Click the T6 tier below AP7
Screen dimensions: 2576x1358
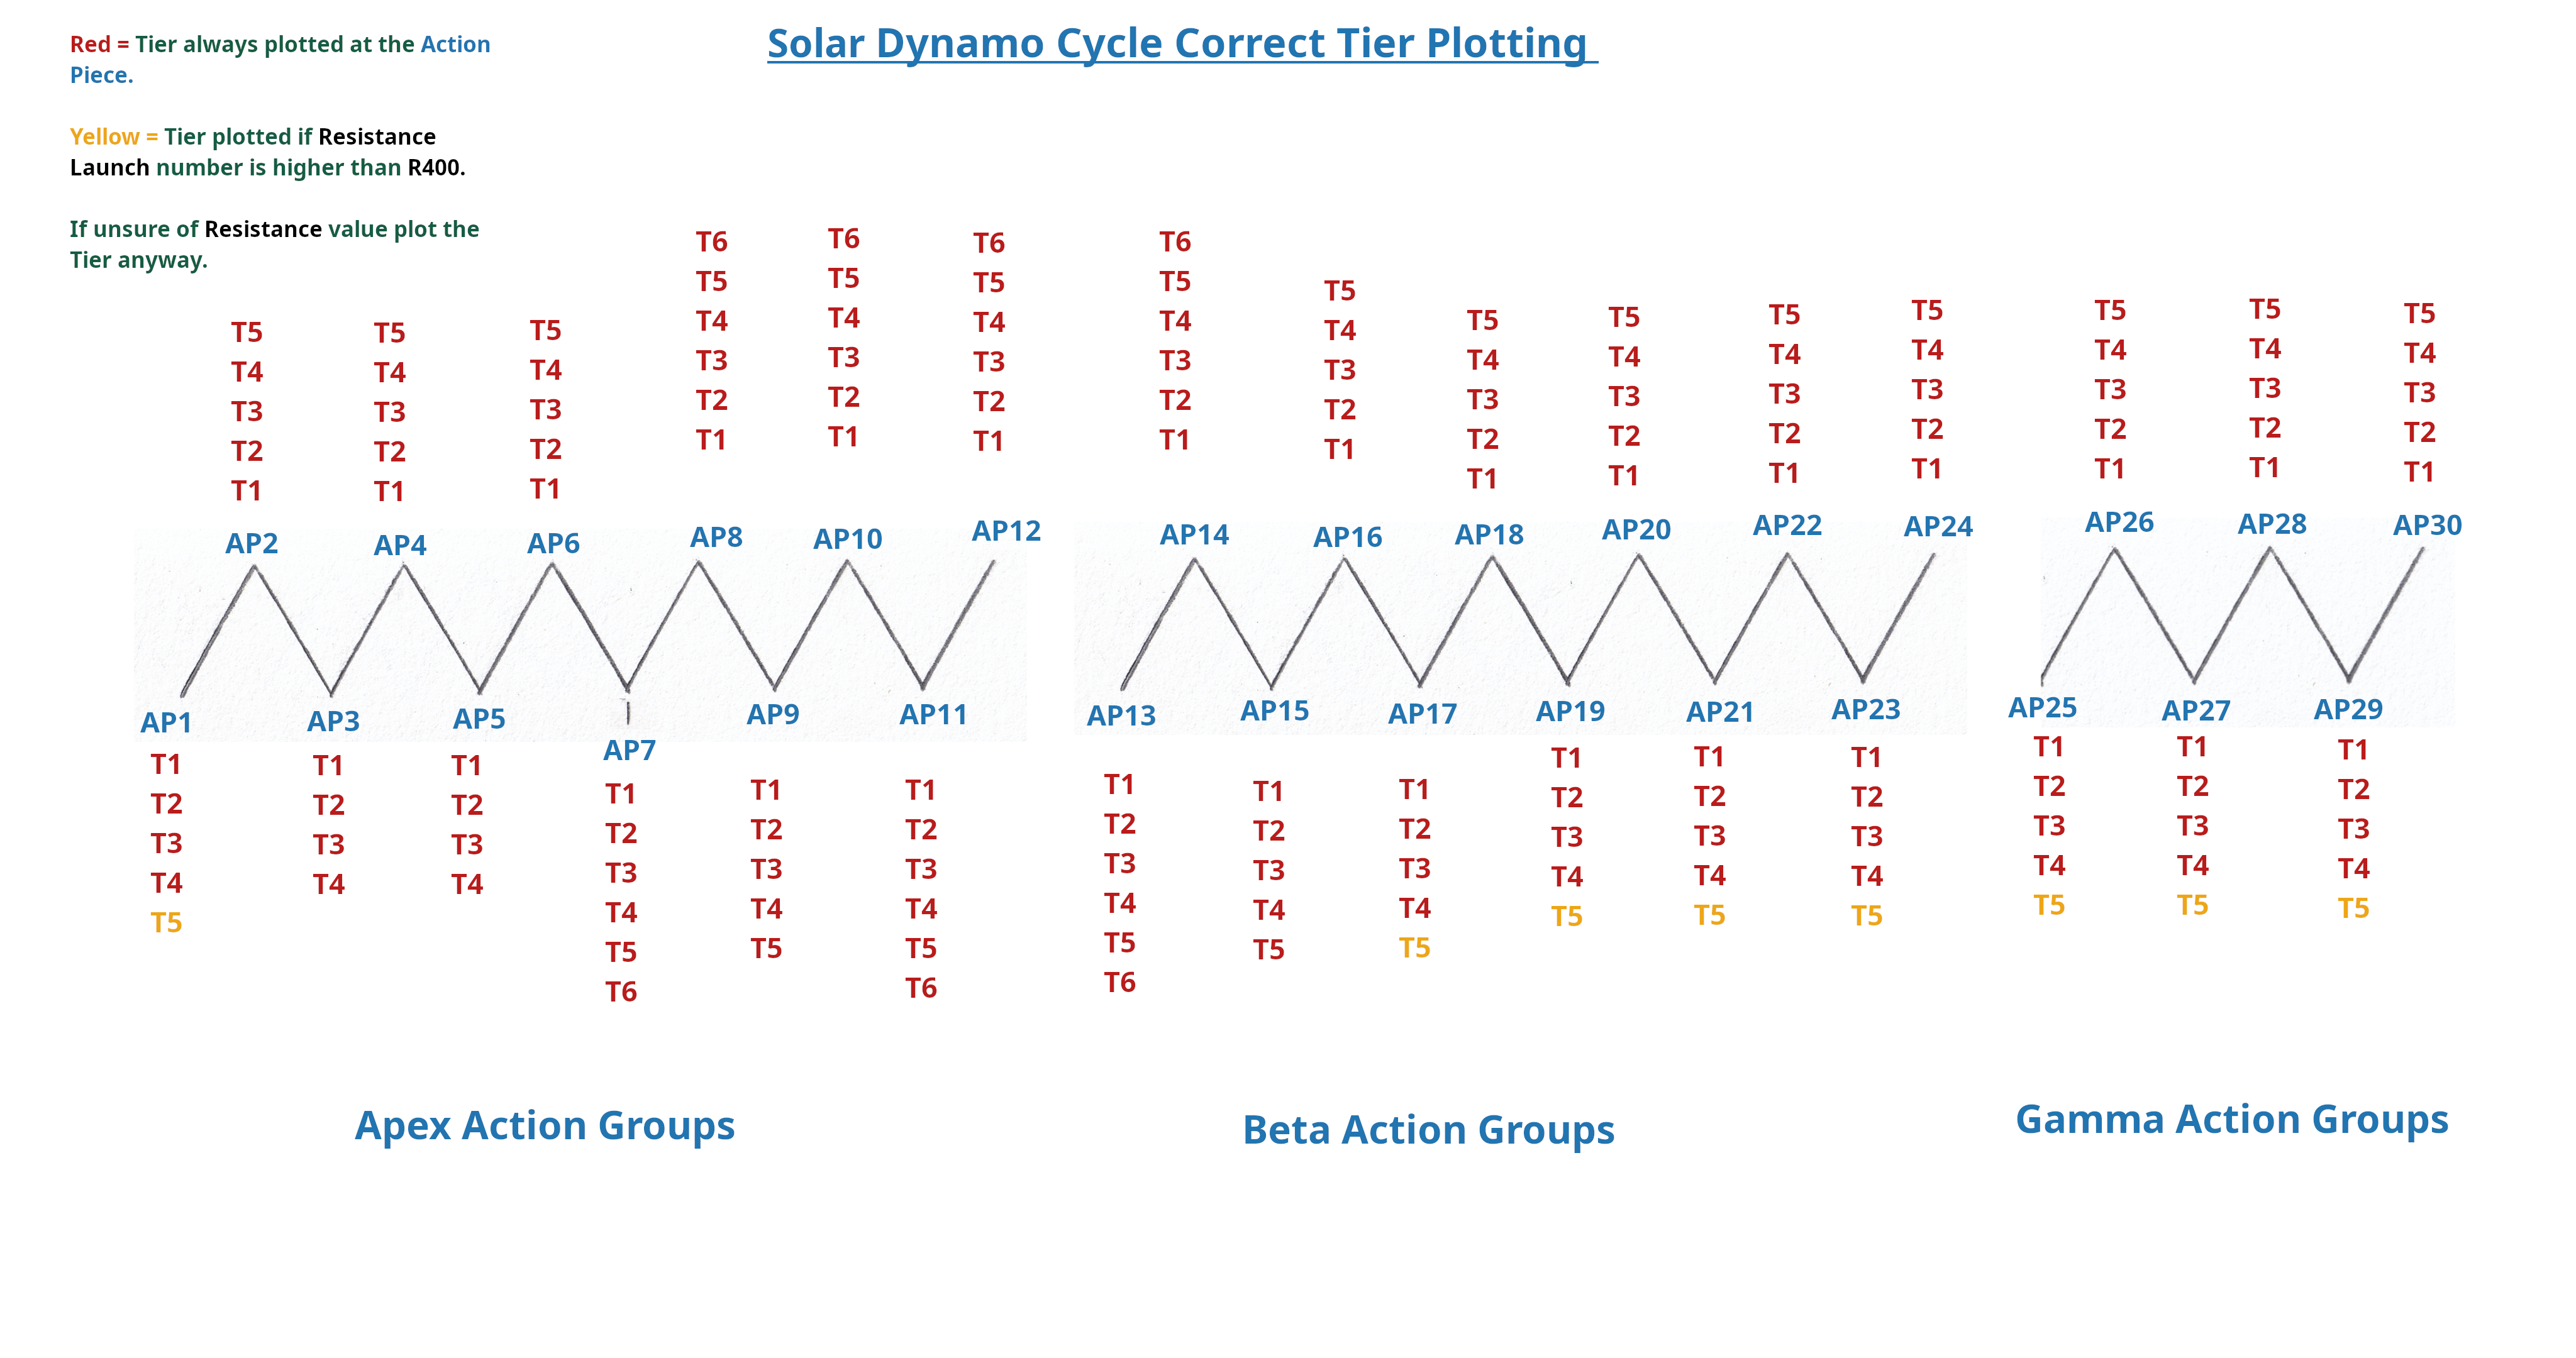click(621, 991)
